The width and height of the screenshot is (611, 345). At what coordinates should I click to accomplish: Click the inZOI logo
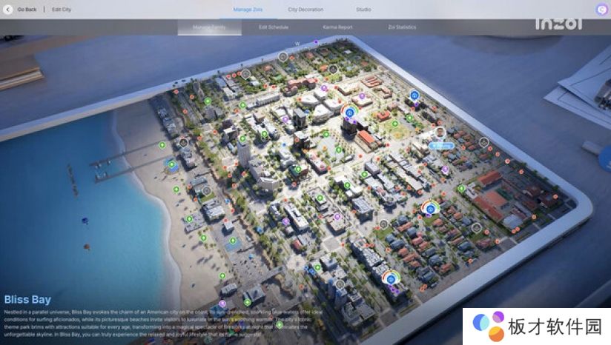[558, 24]
